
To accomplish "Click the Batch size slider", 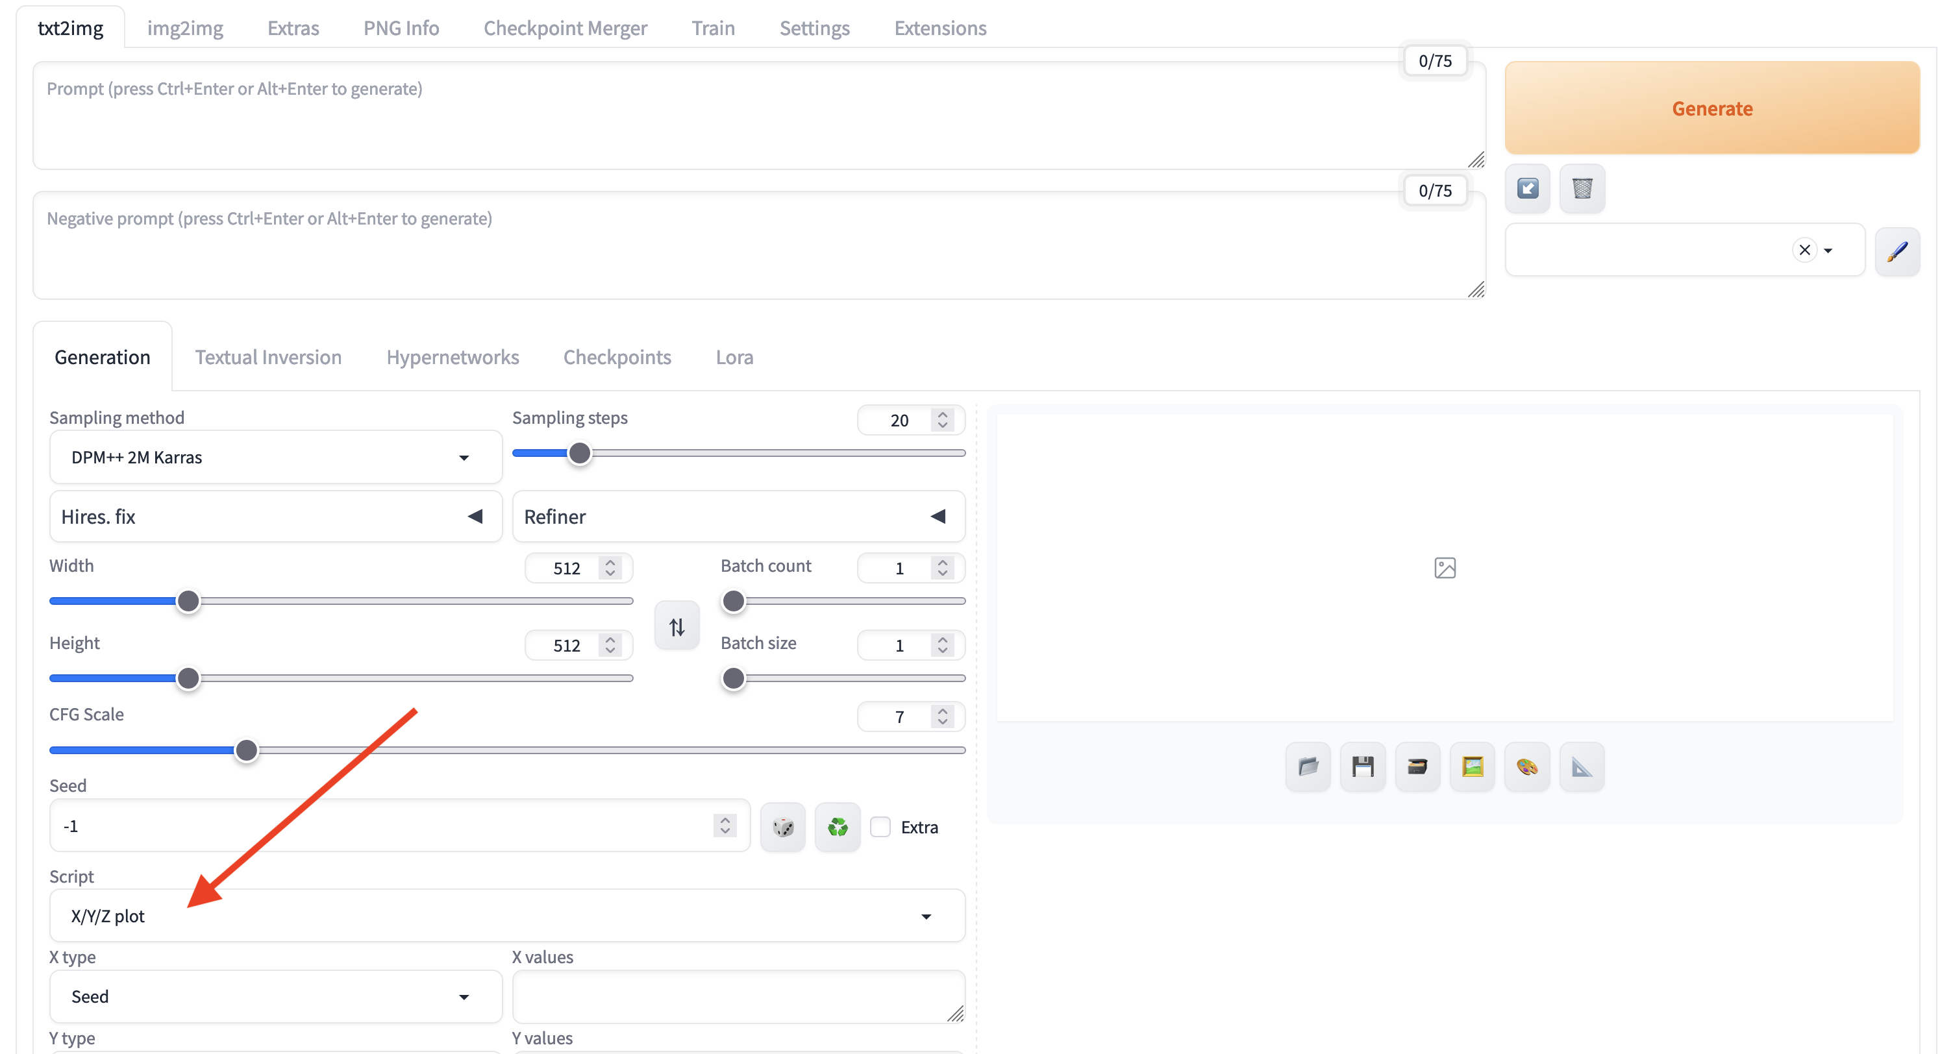I will click(842, 678).
